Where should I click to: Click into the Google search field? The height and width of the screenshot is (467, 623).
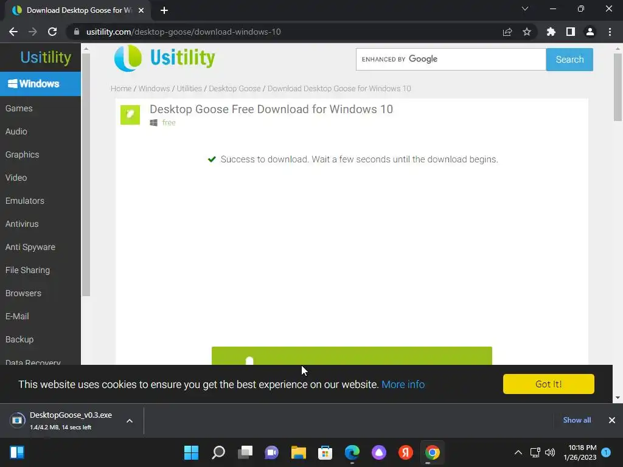point(451,59)
